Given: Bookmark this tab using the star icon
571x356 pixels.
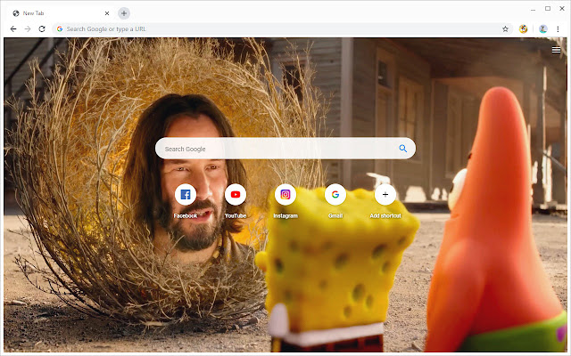Looking at the screenshot, I should 505,29.
